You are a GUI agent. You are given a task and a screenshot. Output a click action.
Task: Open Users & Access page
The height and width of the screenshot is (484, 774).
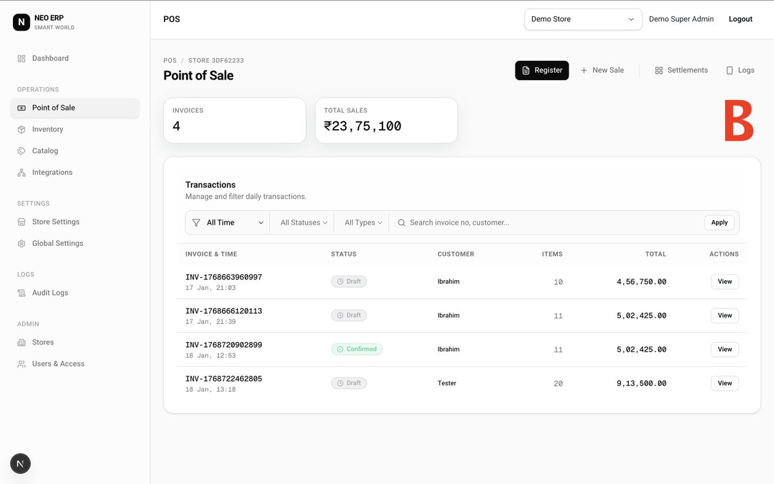pyautogui.click(x=75, y=364)
